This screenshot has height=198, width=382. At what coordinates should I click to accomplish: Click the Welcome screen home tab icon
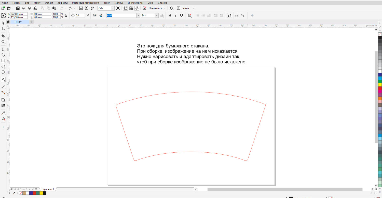[8, 22]
